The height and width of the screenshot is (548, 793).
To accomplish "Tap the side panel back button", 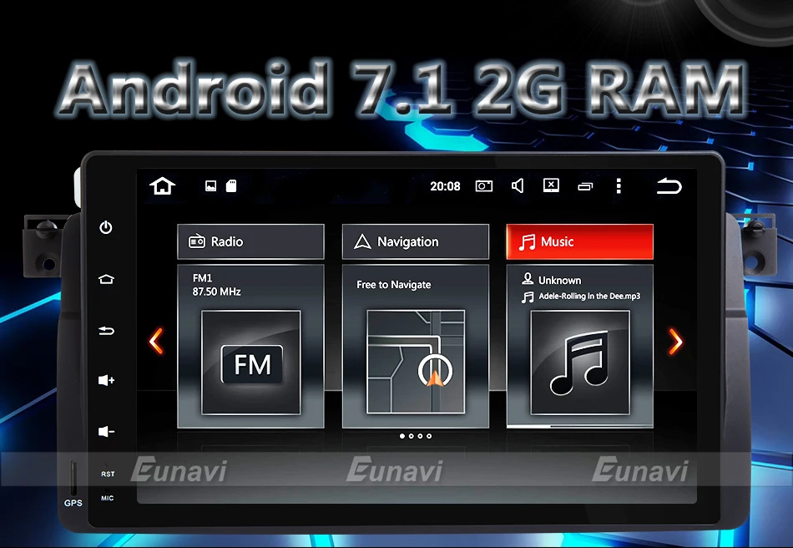I will tap(106, 331).
